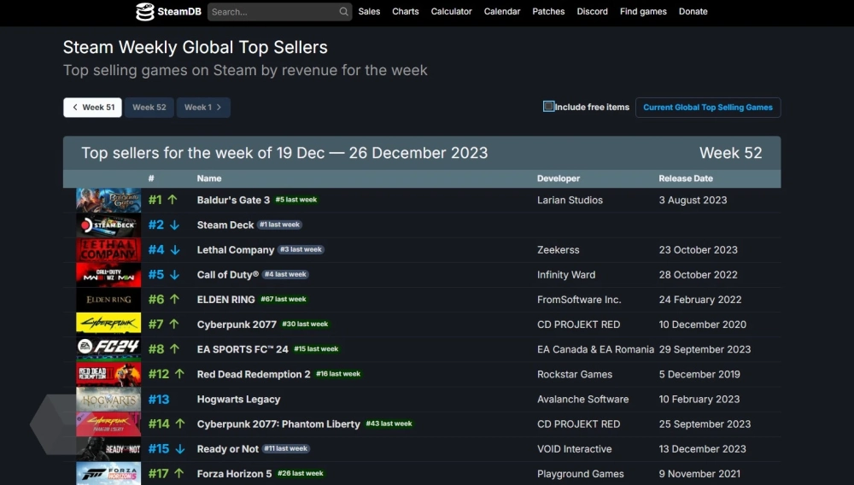Click Current Global Top Selling Games button
This screenshot has height=485, width=854.
[x=707, y=108]
